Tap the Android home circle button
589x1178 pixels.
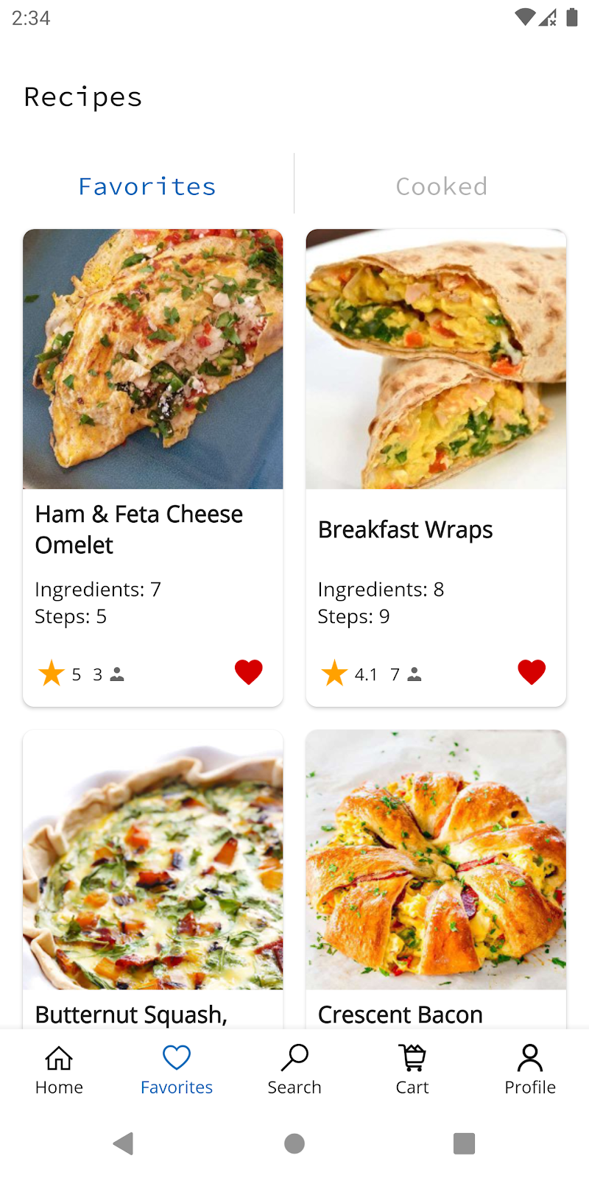click(x=294, y=1143)
